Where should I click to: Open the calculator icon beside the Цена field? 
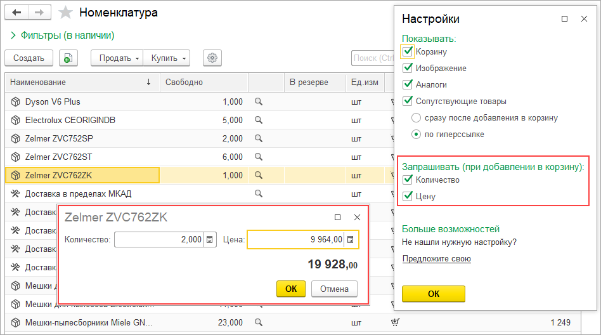pos(351,240)
